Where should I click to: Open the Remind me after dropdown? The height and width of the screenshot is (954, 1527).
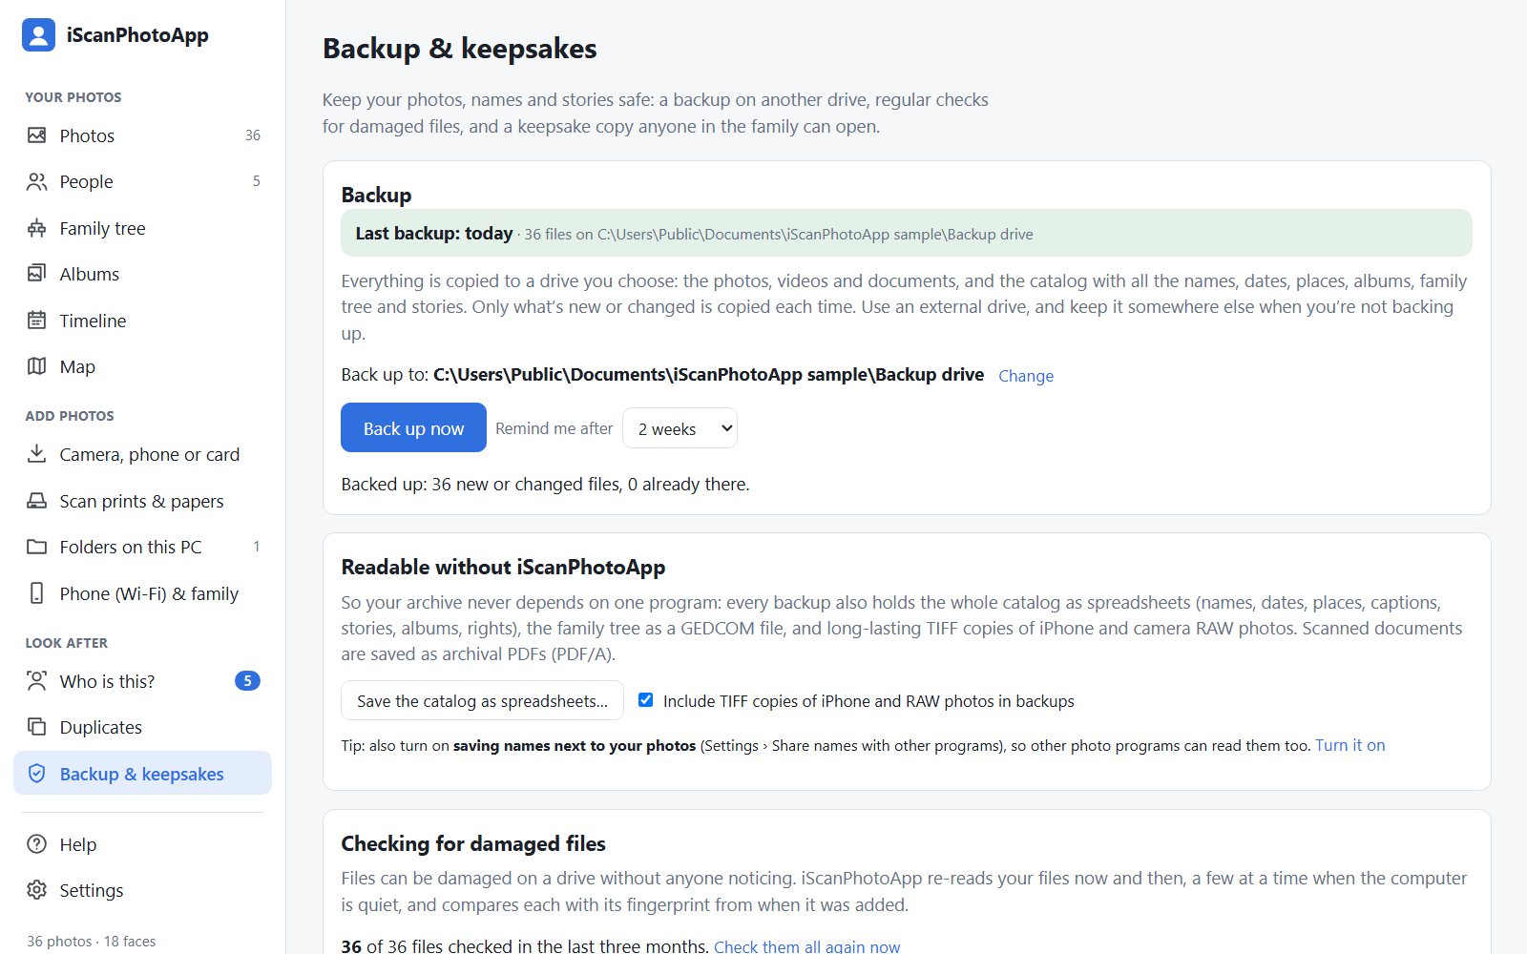tap(680, 428)
